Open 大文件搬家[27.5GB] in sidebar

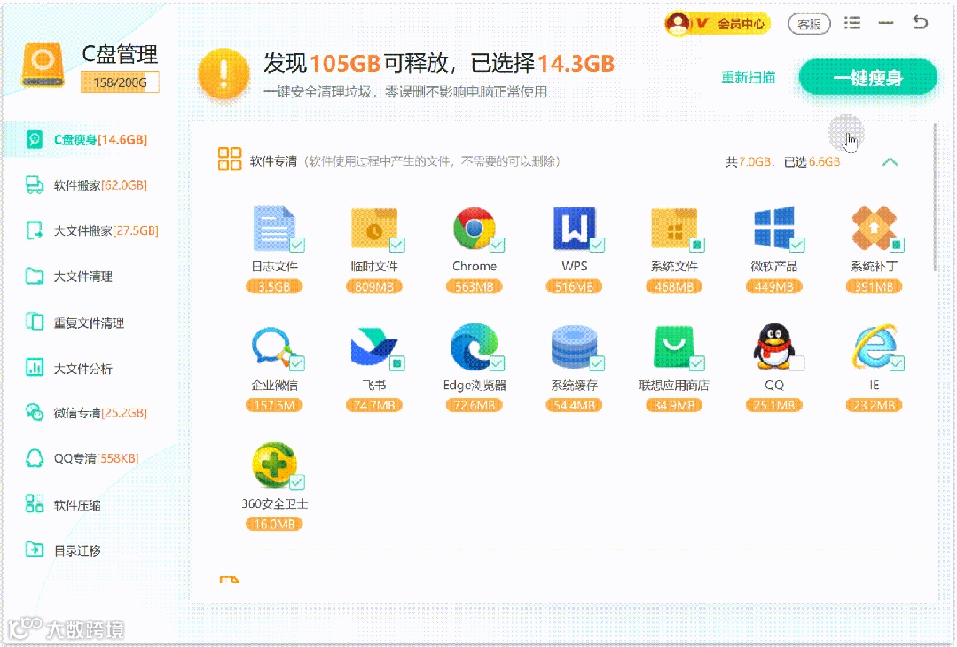point(90,230)
